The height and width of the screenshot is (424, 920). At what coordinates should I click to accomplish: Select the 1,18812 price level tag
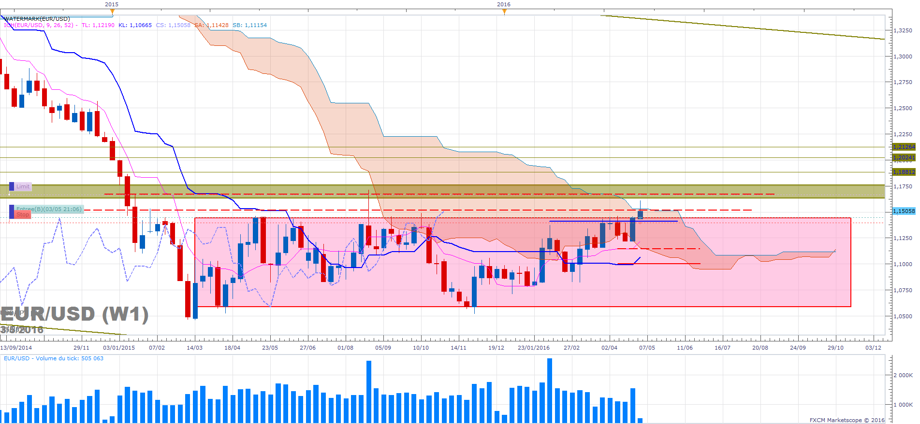903,172
